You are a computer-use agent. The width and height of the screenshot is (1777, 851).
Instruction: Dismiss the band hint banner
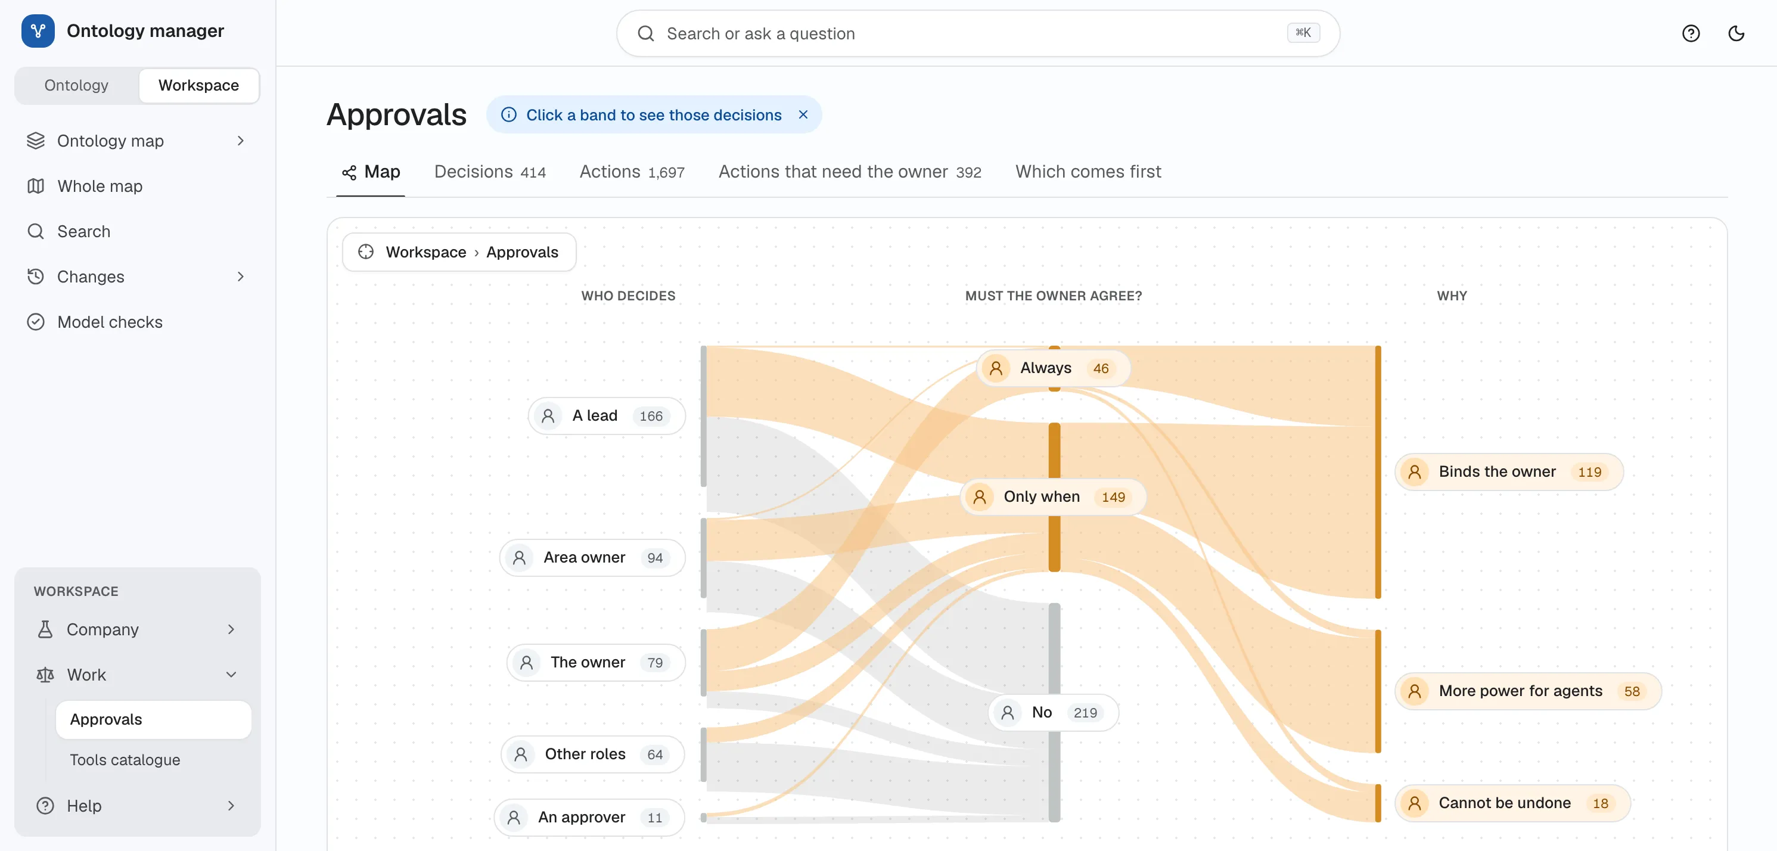(x=803, y=114)
